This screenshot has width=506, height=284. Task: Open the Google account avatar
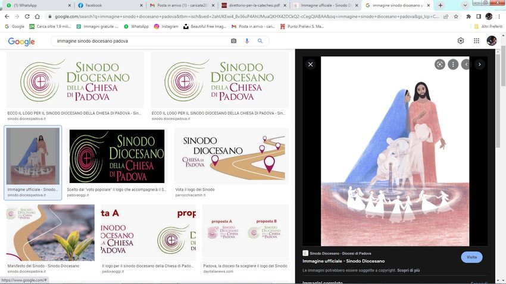pyautogui.click(x=492, y=40)
